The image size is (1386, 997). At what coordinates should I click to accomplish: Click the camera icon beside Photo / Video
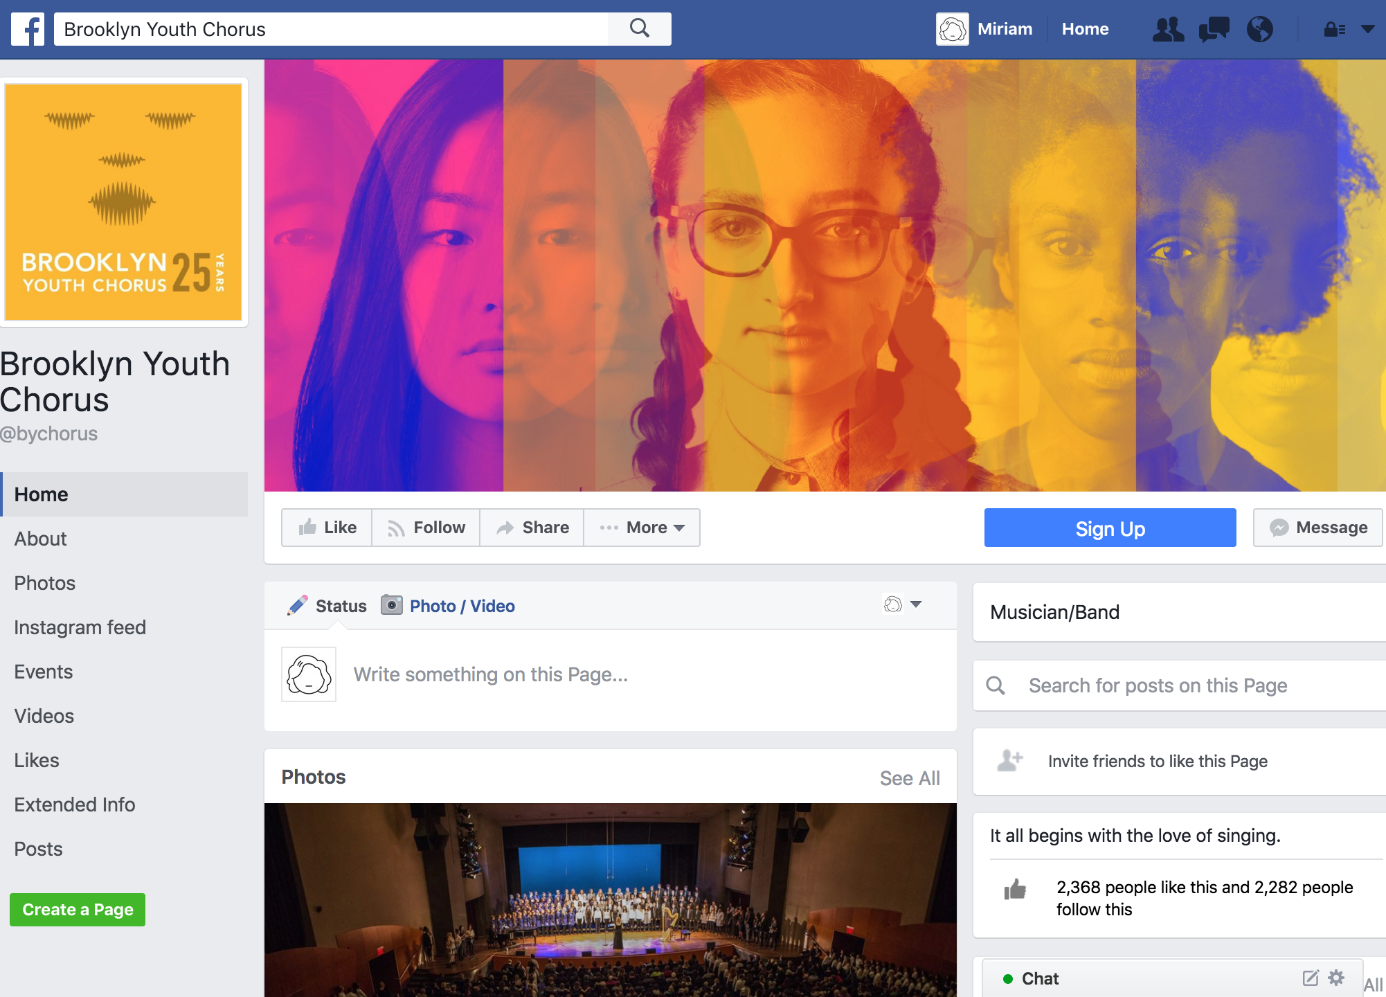tap(391, 605)
